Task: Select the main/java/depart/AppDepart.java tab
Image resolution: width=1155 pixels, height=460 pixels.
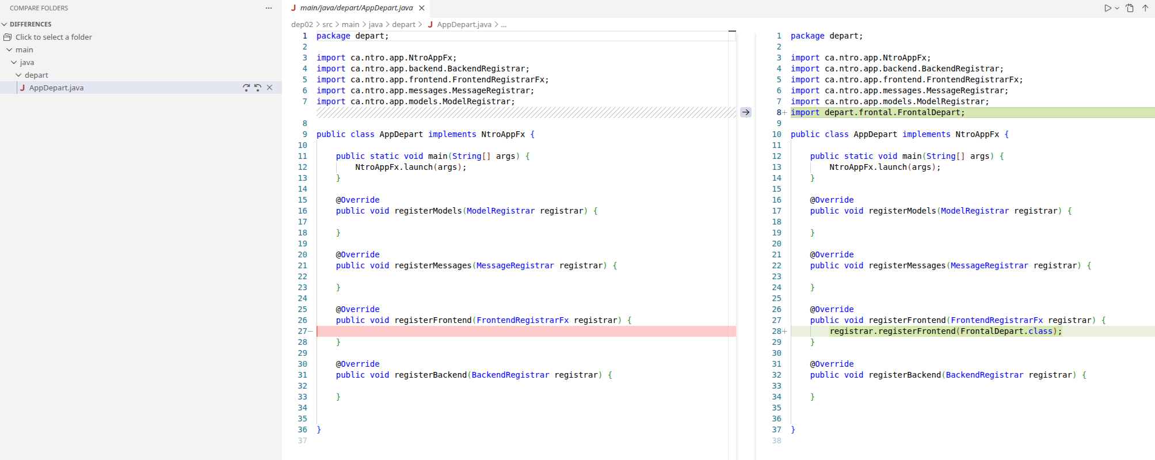Action: (356, 8)
